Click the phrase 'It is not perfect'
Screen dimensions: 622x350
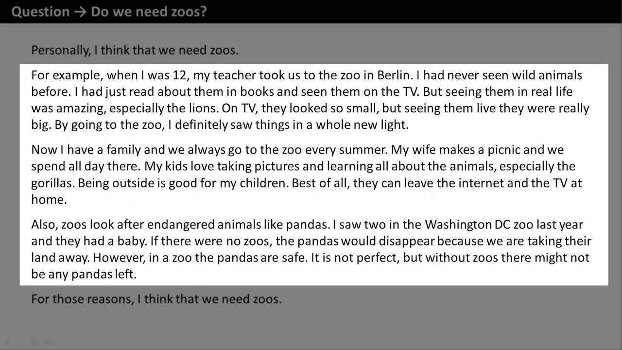355,258
